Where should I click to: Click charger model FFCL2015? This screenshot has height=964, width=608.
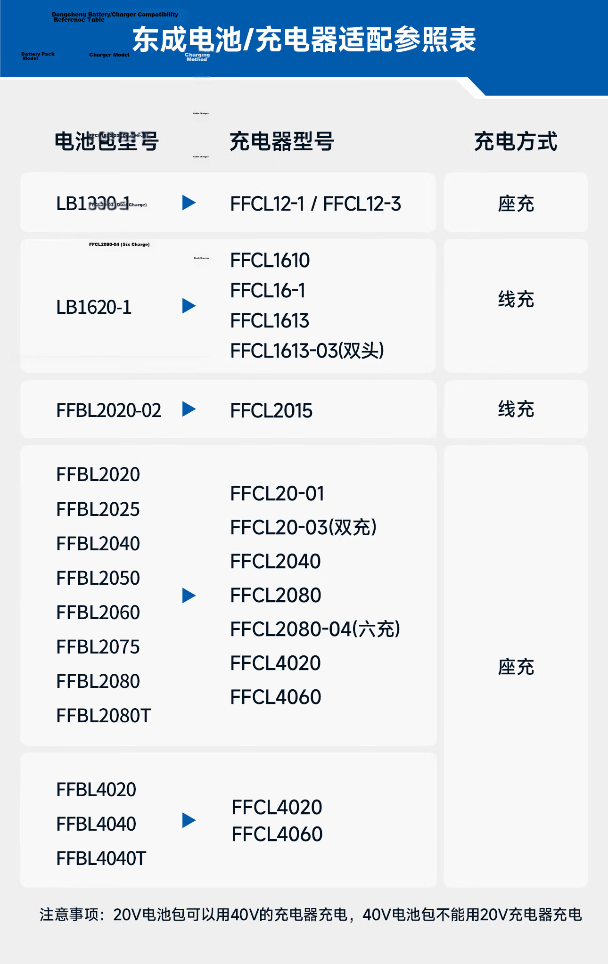[x=271, y=410]
